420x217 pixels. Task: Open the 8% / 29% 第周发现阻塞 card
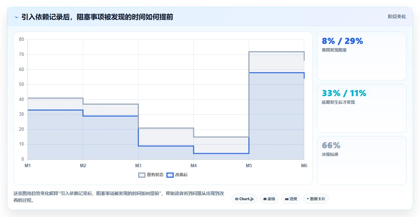(x=362, y=56)
